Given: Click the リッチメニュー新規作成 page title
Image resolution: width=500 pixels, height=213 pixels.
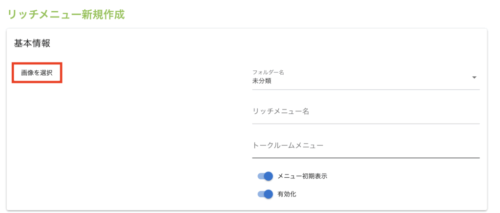Looking at the screenshot, I should click(x=66, y=14).
